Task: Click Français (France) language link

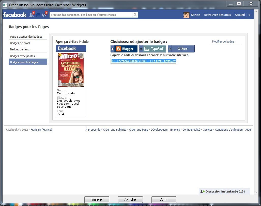Action: coord(41,130)
